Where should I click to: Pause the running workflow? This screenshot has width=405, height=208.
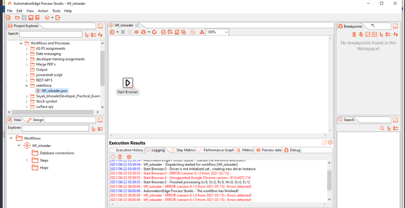coord(123,32)
